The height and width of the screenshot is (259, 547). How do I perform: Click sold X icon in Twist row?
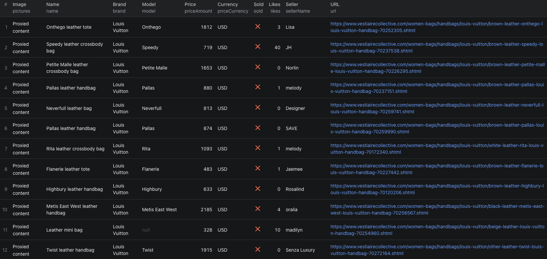click(x=258, y=249)
